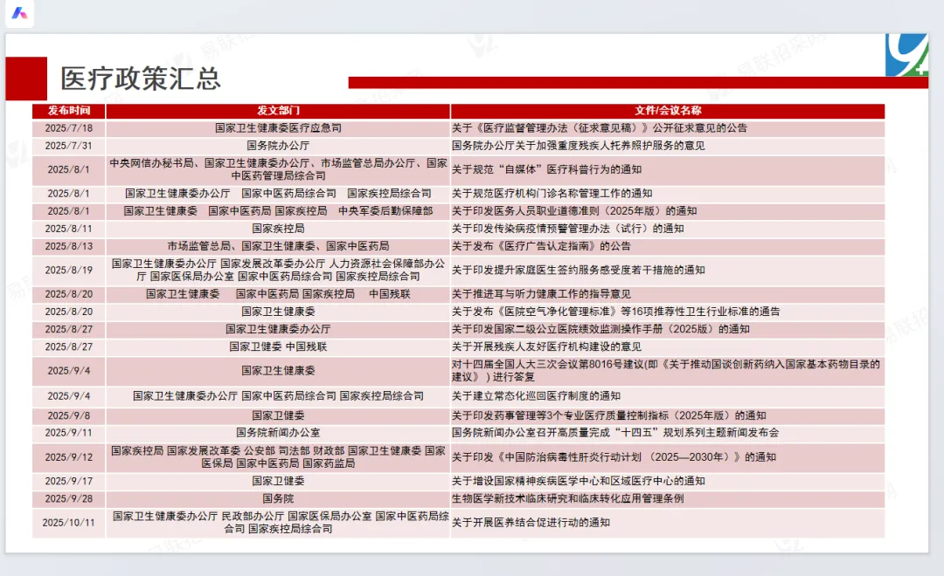The image size is (944, 576).
Task: Click department cell 国家卫健委 中国残联
Action: (278, 347)
